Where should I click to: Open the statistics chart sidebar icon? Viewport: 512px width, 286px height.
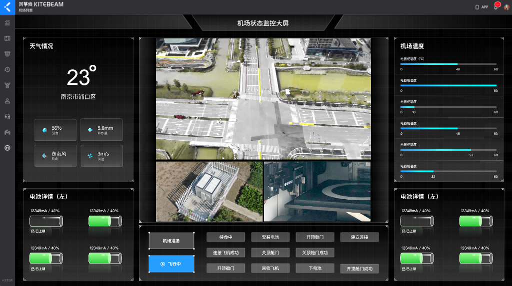click(x=7, y=22)
